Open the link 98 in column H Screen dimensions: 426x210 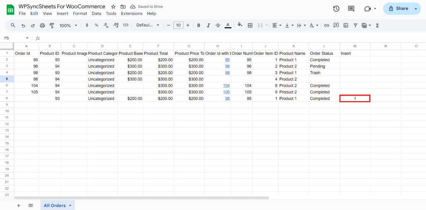click(x=228, y=73)
